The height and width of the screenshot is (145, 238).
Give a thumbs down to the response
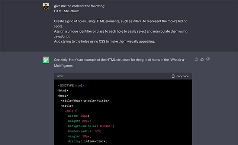[x=208, y=59]
